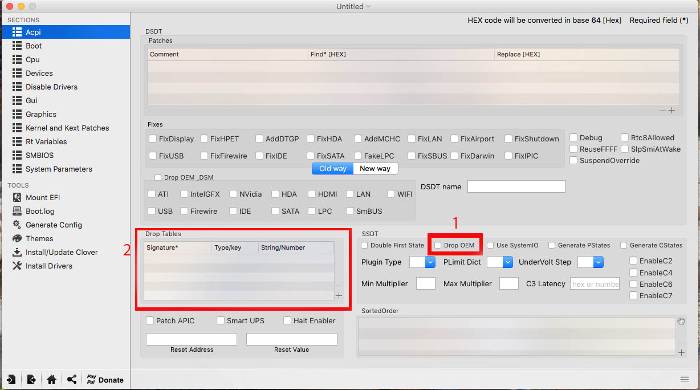Click the C3 Latency input field
Viewport: 700px width, 390px height.
pyautogui.click(x=595, y=283)
